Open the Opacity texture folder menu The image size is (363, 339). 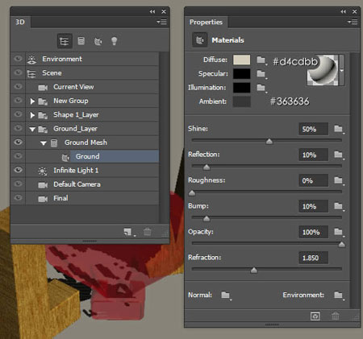tap(339, 232)
